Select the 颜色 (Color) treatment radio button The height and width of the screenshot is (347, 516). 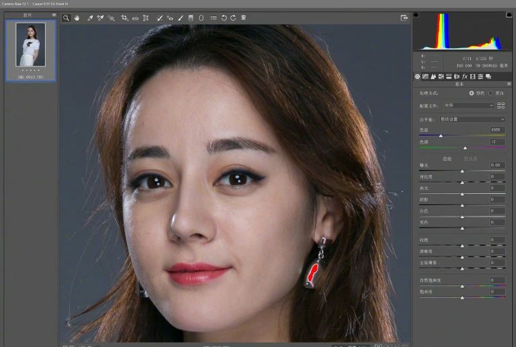click(x=471, y=93)
